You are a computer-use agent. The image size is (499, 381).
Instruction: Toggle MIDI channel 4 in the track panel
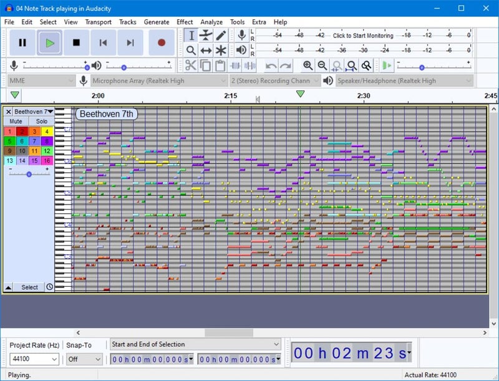(46, 131)
